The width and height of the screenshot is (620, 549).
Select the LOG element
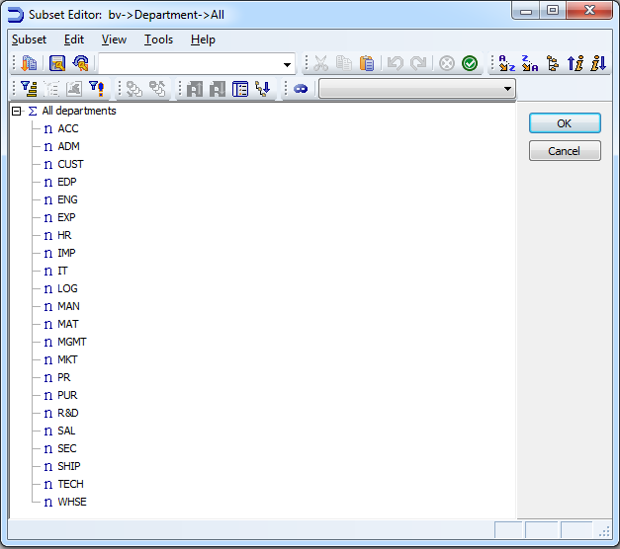67,288
